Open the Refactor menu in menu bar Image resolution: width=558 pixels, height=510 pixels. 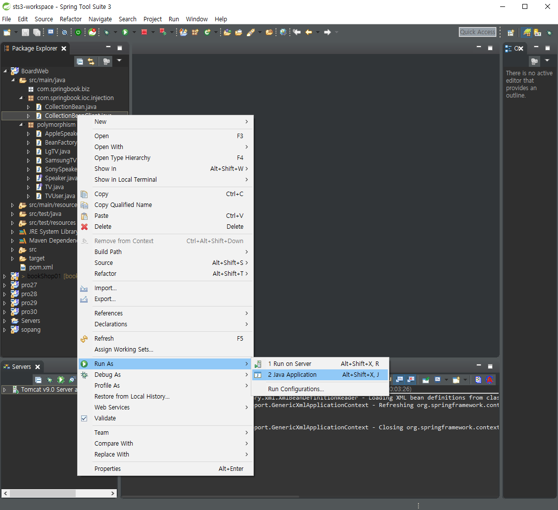[70, 19]
